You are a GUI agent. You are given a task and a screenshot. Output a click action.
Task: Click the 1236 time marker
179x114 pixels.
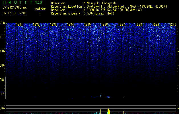click(104, 25)
